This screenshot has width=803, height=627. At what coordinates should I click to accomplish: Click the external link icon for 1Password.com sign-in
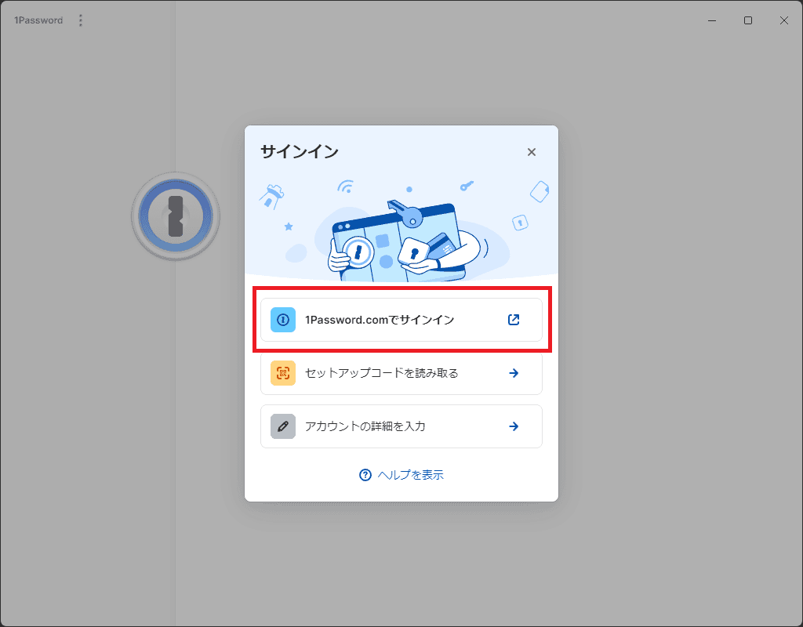click(514, 320)
